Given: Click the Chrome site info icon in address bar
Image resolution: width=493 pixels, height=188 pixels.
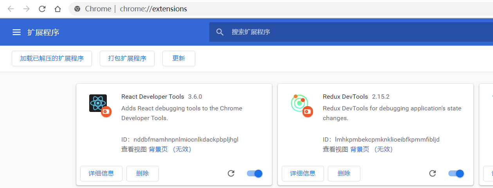Looking at the screenshot, I should tap(77, 9).
